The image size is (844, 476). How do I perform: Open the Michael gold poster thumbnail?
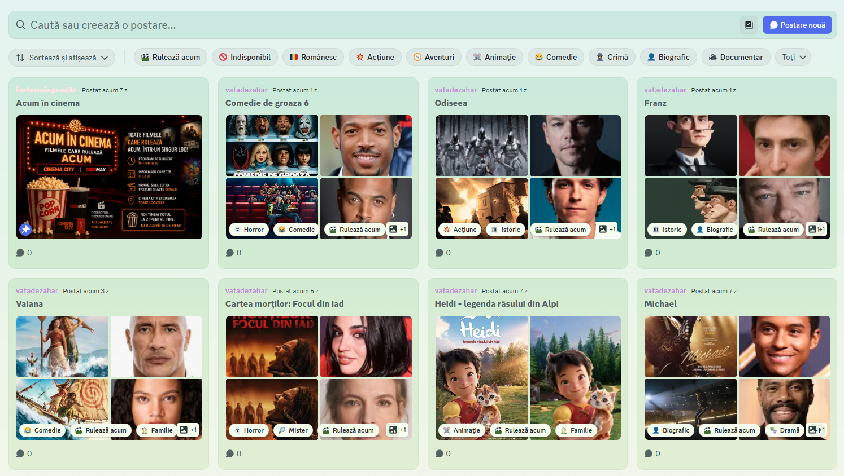(690, 346)
